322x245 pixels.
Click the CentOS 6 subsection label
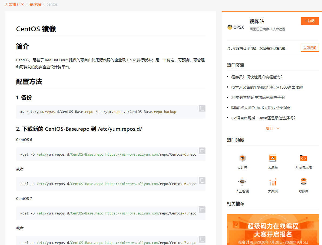tap(24, 140)
